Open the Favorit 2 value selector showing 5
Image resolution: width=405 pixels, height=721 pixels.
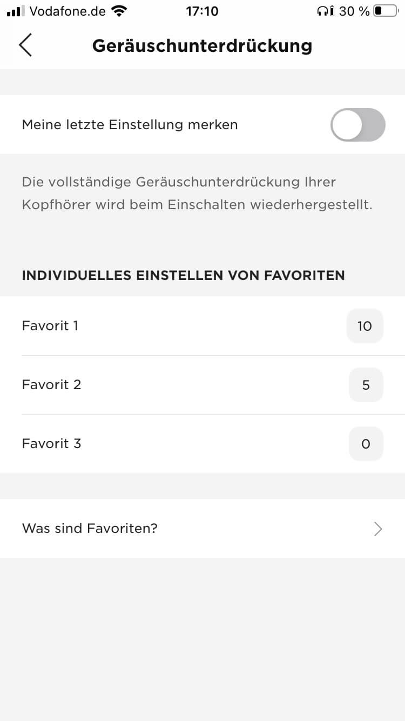[366, 385]
